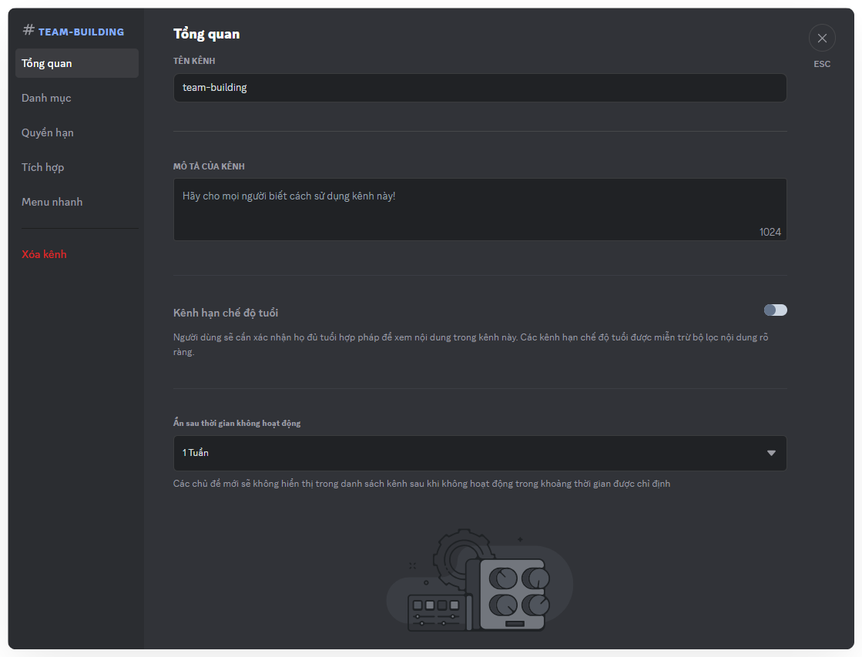Click the 1024 character counter

click(x=770, y=232)
